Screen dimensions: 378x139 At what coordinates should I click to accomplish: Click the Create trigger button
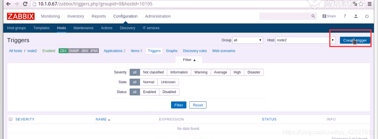355,40
